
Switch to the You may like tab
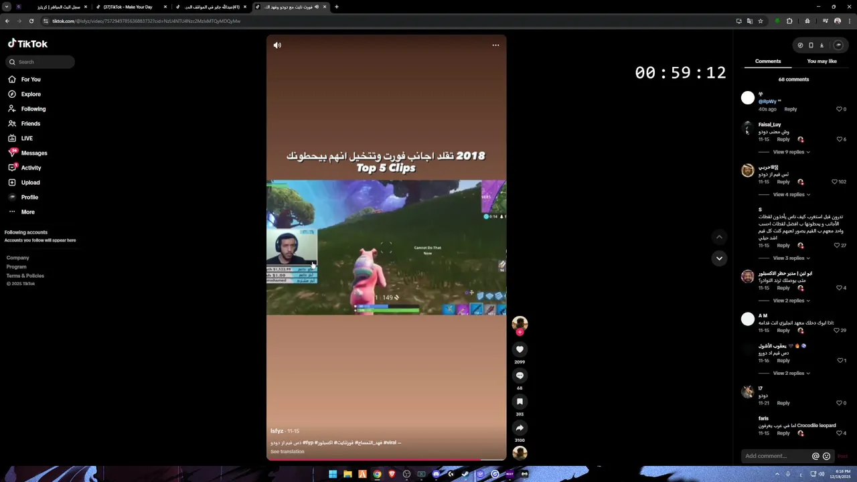coord(822,61)
